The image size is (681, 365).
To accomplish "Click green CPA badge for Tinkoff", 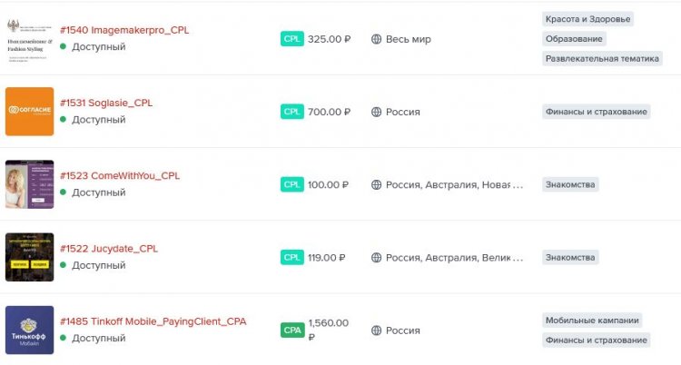I will pos(291,330).
